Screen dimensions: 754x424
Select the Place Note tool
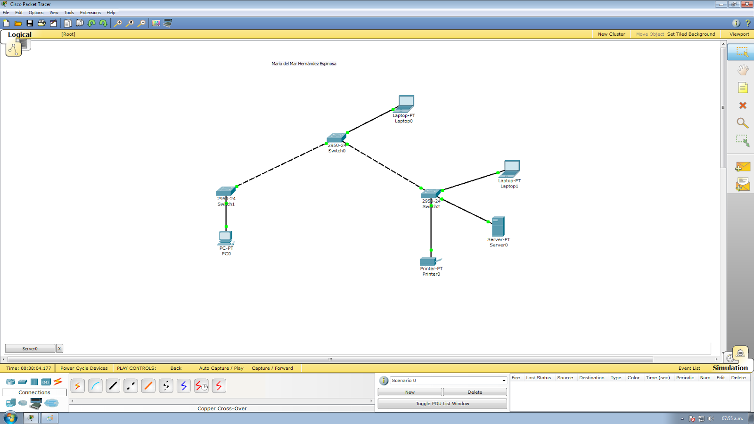[743, 88]
